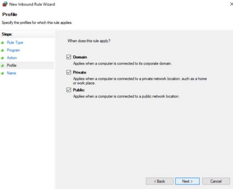Cancel the inbound rule wizard
This screenshot has width=233, height=189.
click(216, 181)
